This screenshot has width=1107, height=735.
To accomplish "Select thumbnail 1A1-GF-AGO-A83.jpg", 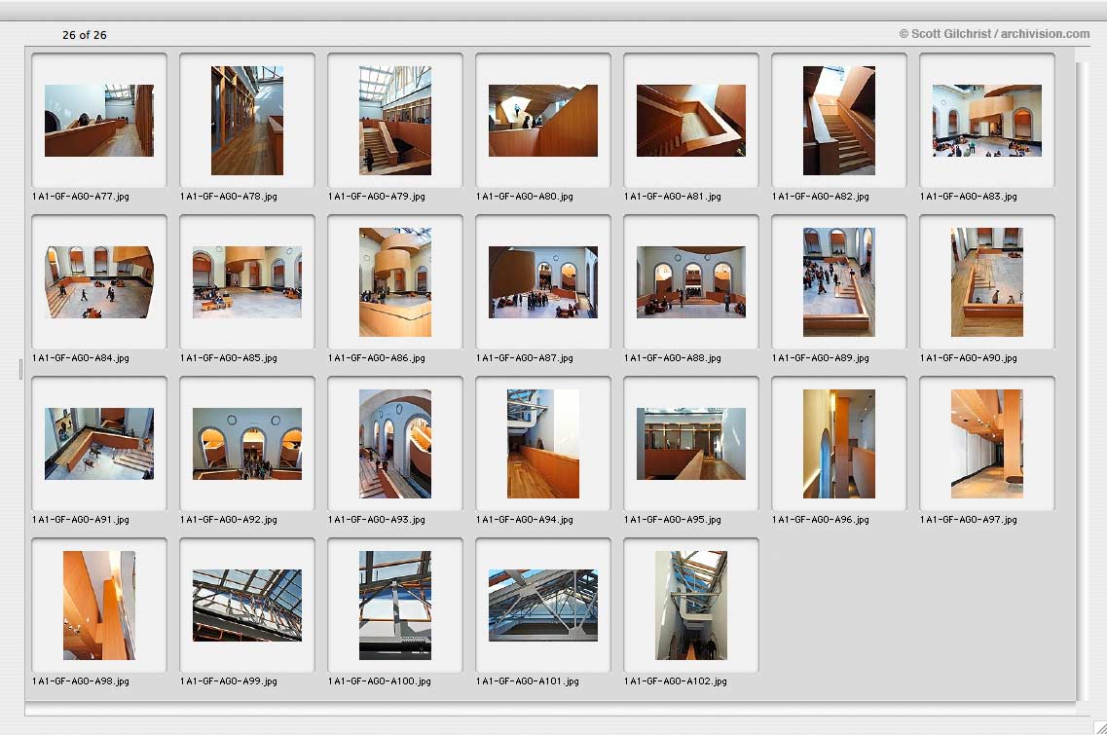I will [987, 121].
